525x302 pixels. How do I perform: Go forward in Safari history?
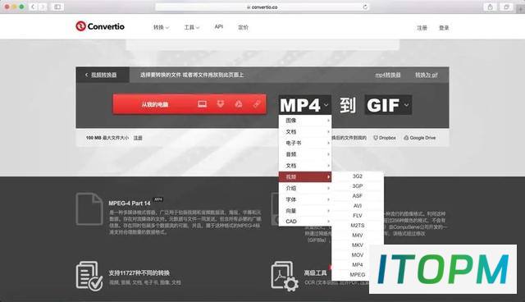pos(43,7)
